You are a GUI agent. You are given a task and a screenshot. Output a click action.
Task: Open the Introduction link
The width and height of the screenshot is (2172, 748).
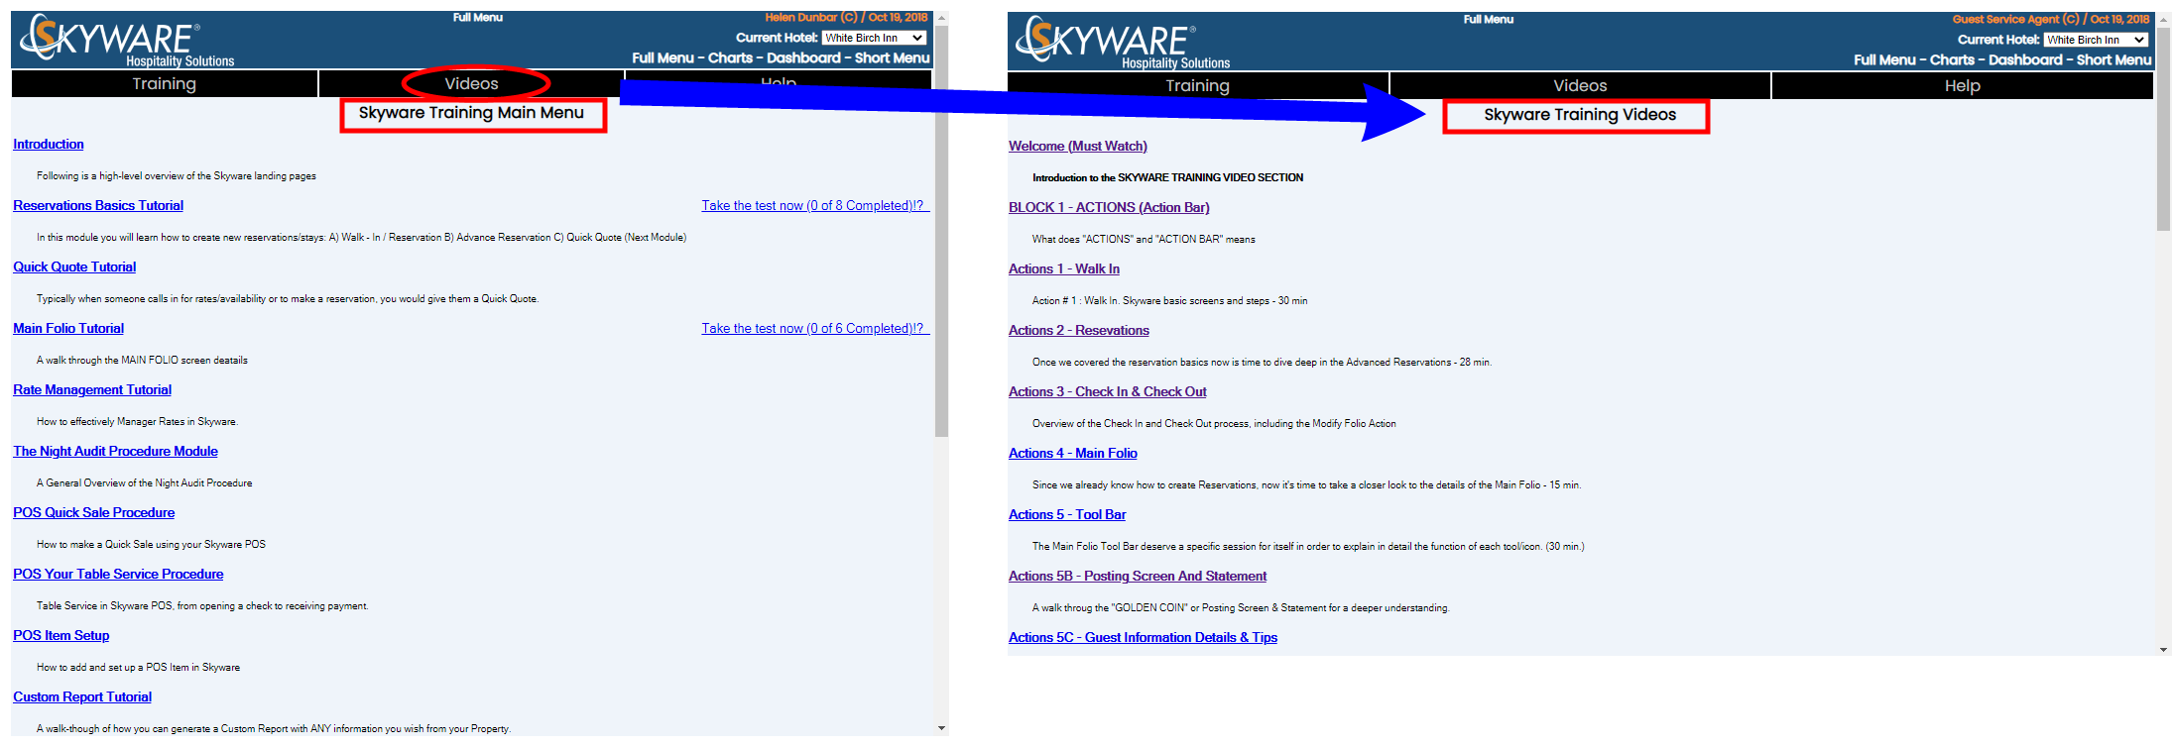pyautogui.click(x=49, y=145)
